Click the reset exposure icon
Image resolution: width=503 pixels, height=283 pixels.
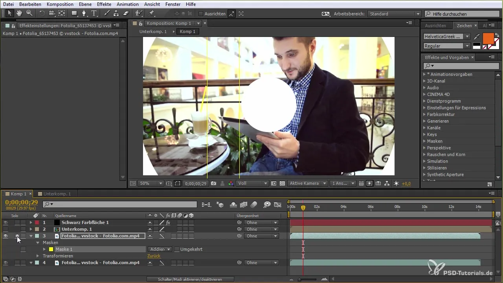[x=396, y=183]
